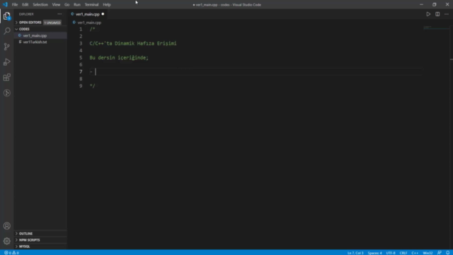453x255 pixels.
Task: Open notifications bell in status bar
Action: pos(447,253)
